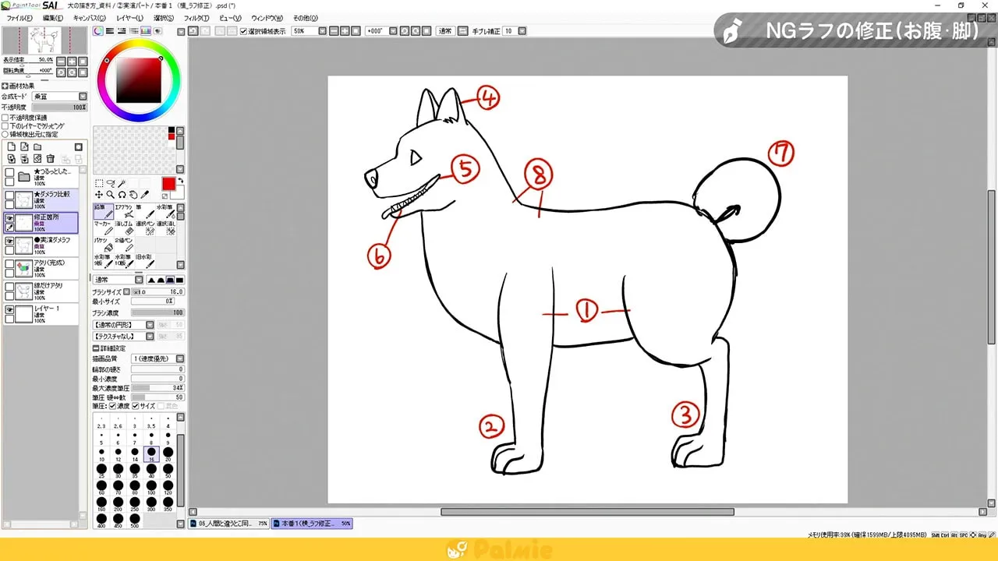Switch to the Eraser tool (消しゴム)
The width and height of the screenshot is (998, 561).
point(123,229)
